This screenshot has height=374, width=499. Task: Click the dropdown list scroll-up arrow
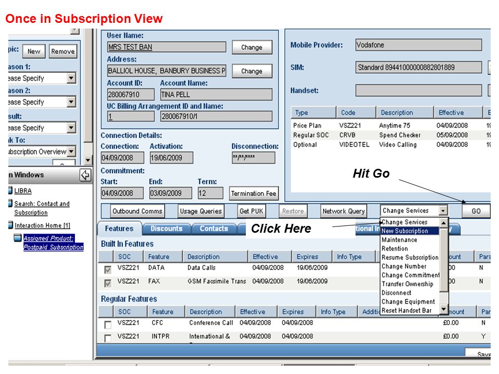(443, 223)
